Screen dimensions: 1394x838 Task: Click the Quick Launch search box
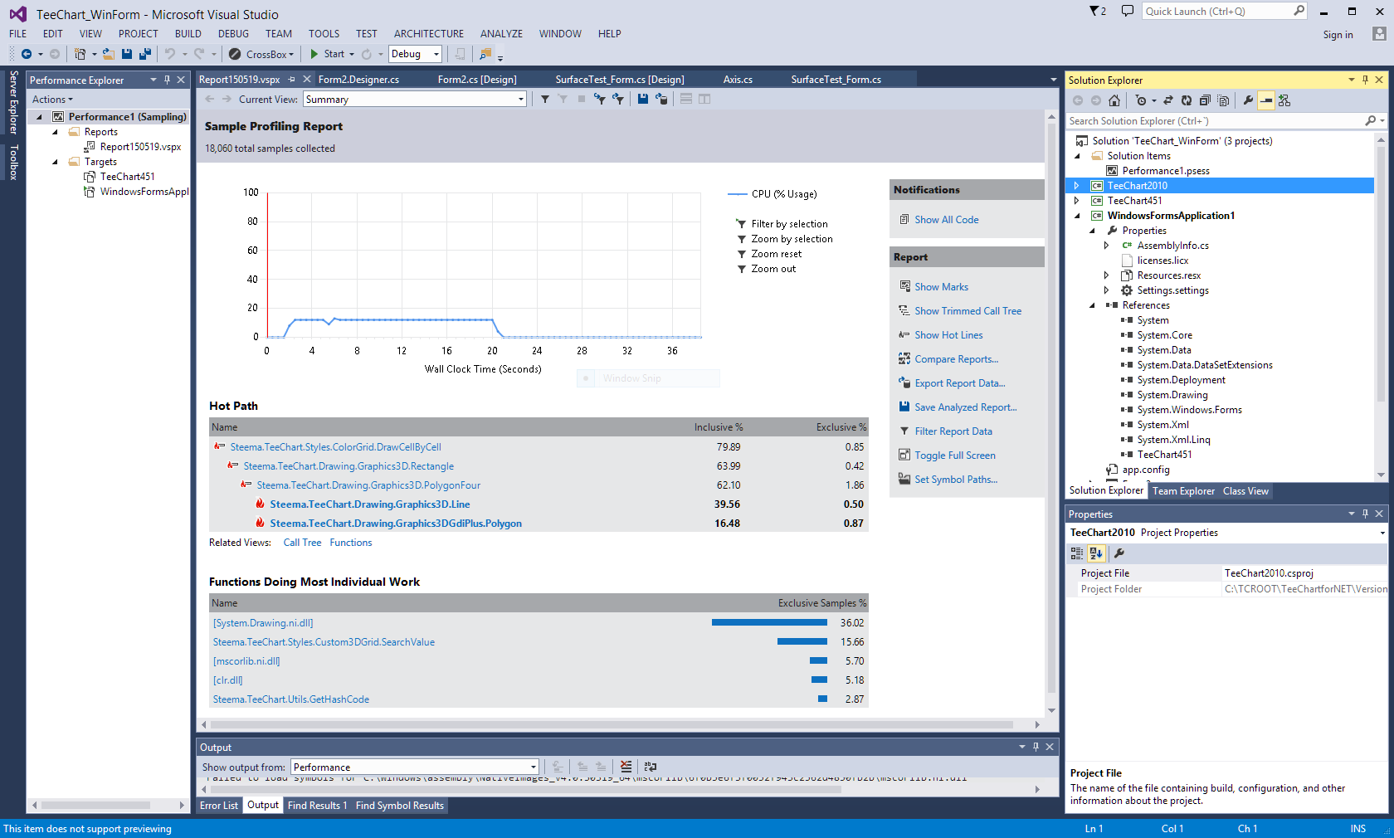click(1218, 11)
